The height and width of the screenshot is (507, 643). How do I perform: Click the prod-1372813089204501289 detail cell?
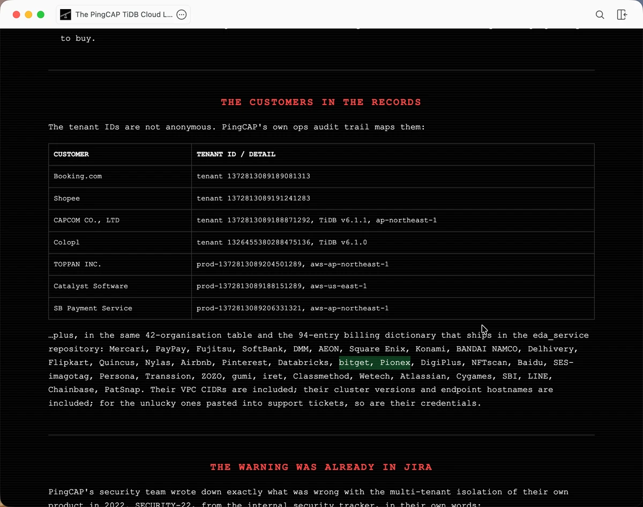(x=393, y=264)
